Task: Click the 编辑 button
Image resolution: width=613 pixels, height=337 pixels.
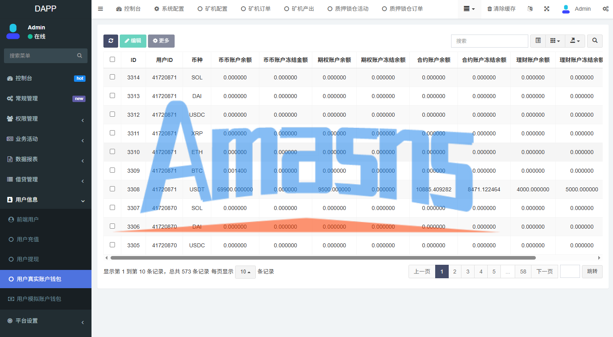Action: pos(133,41)
